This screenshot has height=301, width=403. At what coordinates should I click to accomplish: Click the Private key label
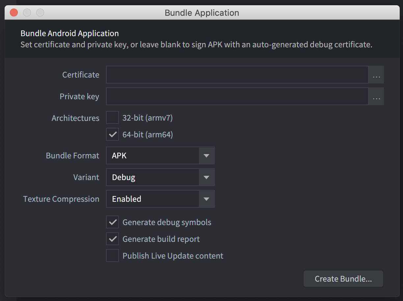click(x=79, y=97)
